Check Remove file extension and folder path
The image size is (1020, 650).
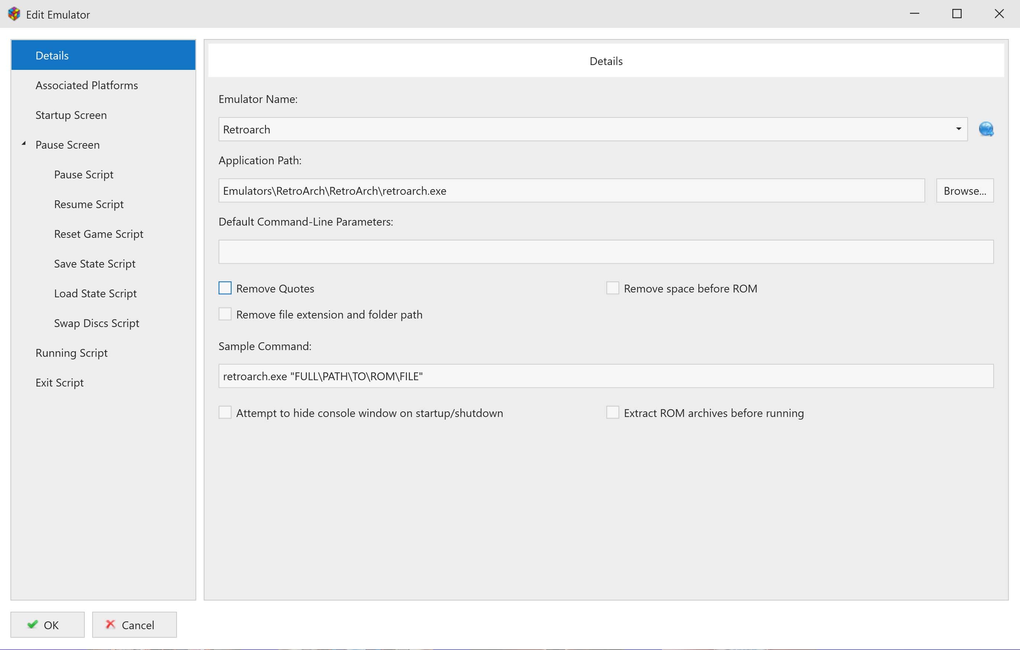[225, 314]
